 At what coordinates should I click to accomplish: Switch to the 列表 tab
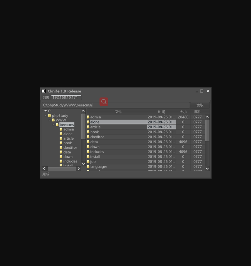coord(46,98)
